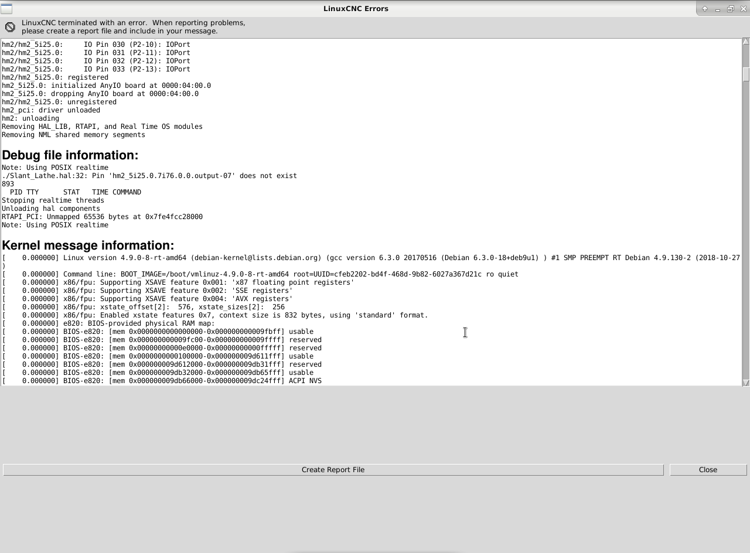Click 'hm2_pci: driver unloaded' line
Screen dimensions: 750x553
pos(51,110)
